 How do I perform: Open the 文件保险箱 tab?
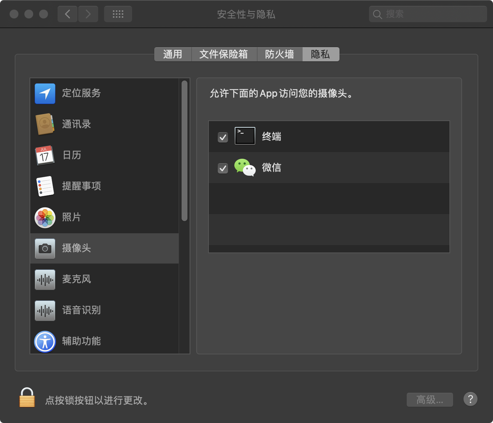pos(224,54)
